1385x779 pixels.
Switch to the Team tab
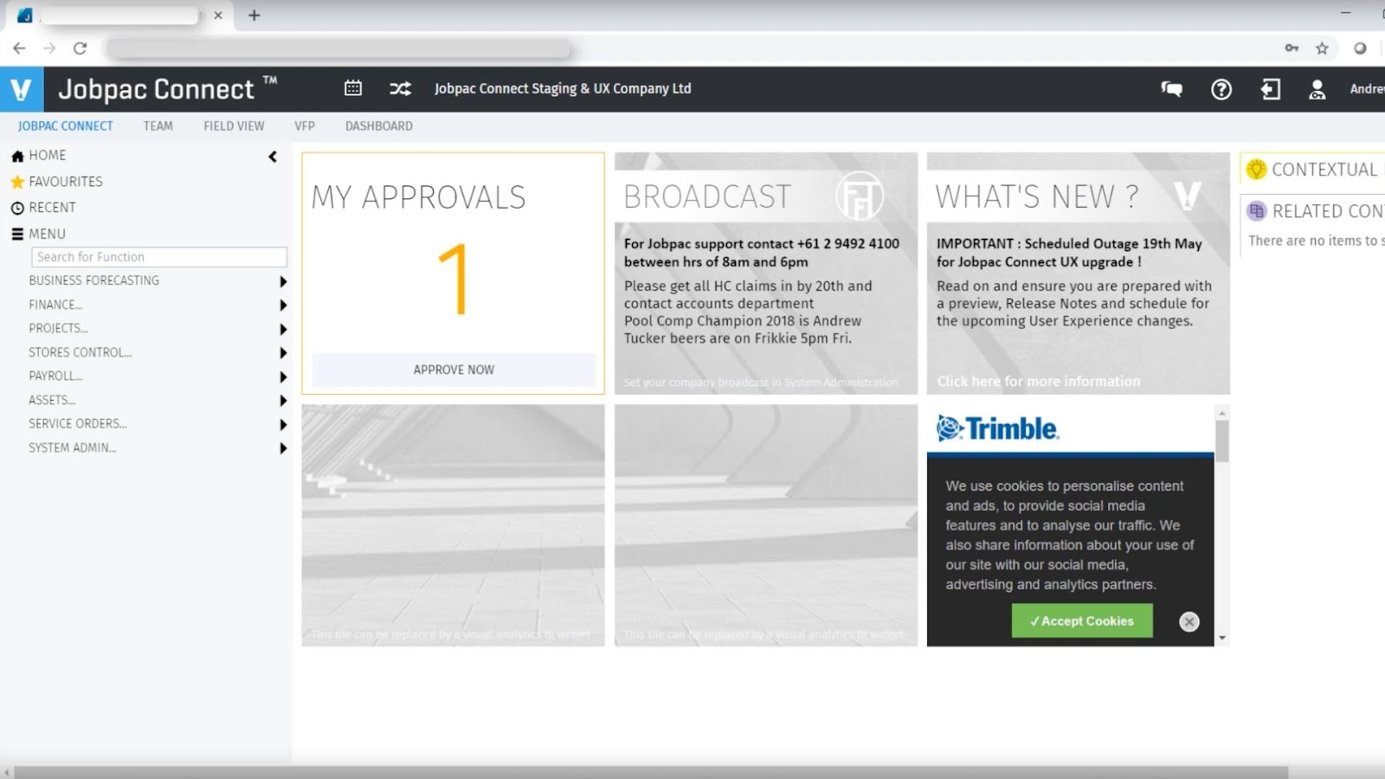coord(158,126)
